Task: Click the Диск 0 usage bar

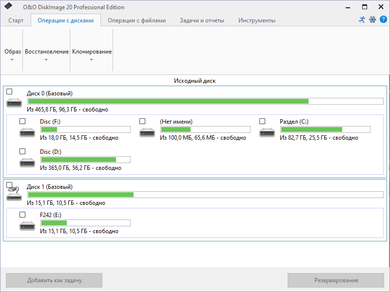Action: (x=205, y=101)
